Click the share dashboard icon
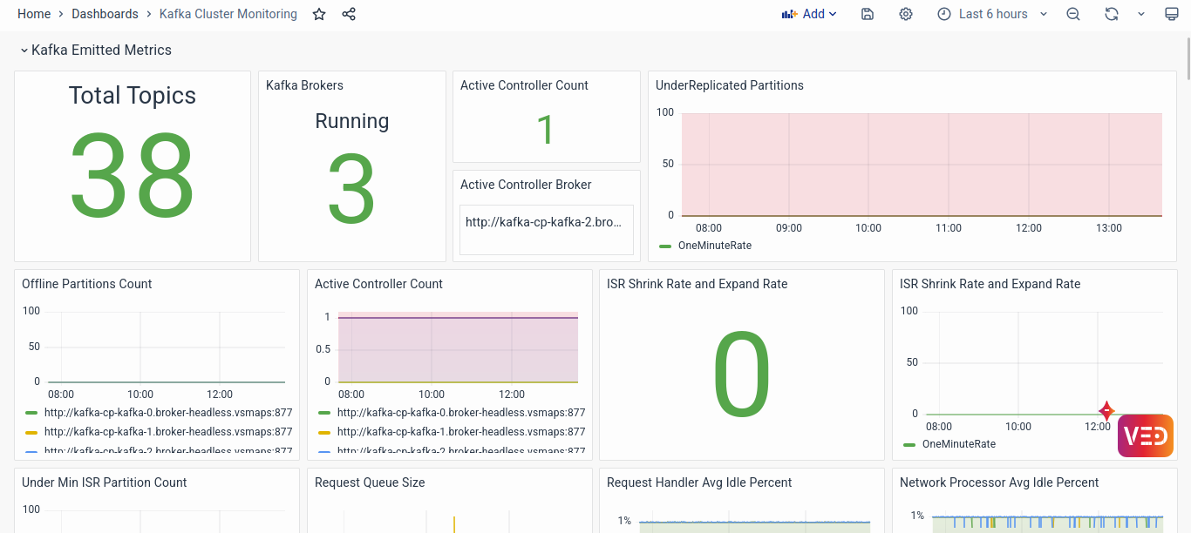 pyautogui.click(x=349, y=14)
